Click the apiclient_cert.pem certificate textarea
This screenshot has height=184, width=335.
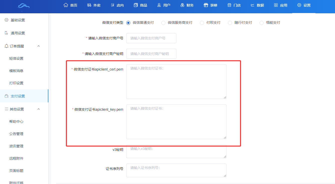176,82
